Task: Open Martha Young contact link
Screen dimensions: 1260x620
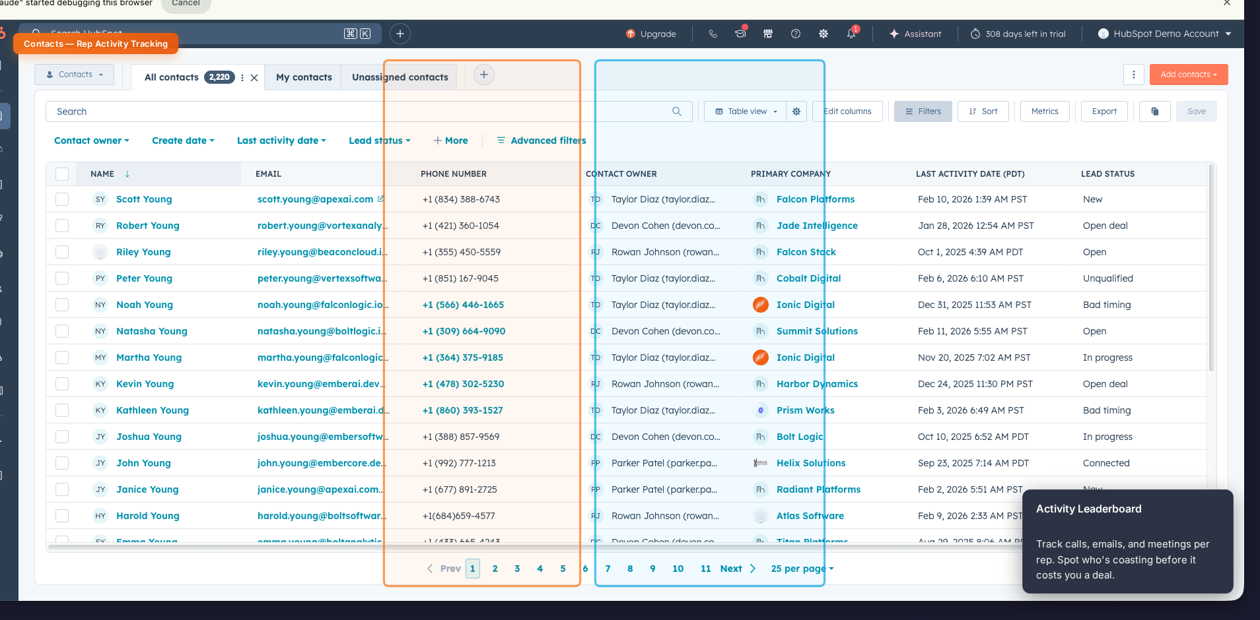Action: click(x=149, y=357)
